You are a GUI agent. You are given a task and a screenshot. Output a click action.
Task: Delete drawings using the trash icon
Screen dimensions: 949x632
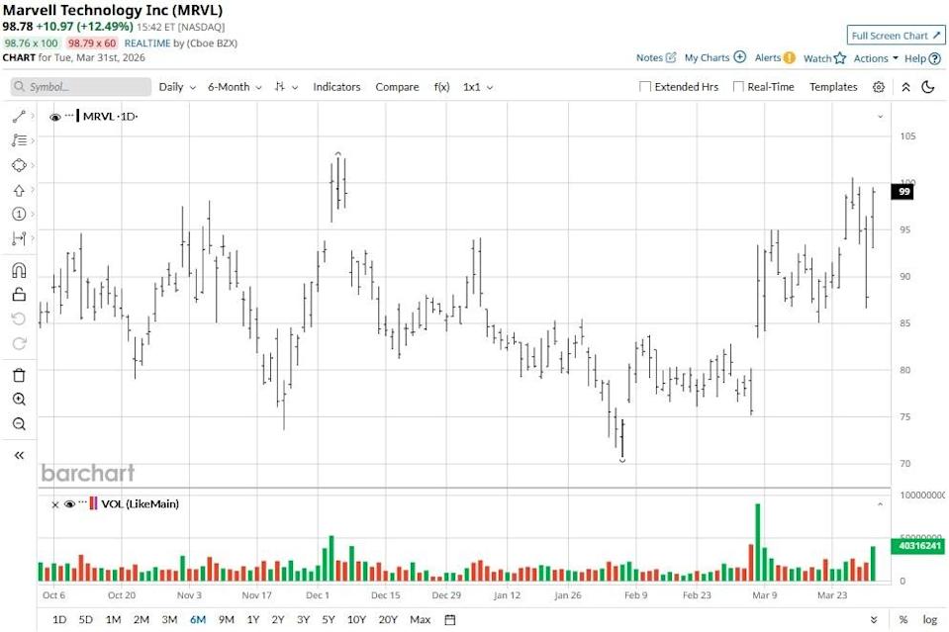[x=18, y=374]
